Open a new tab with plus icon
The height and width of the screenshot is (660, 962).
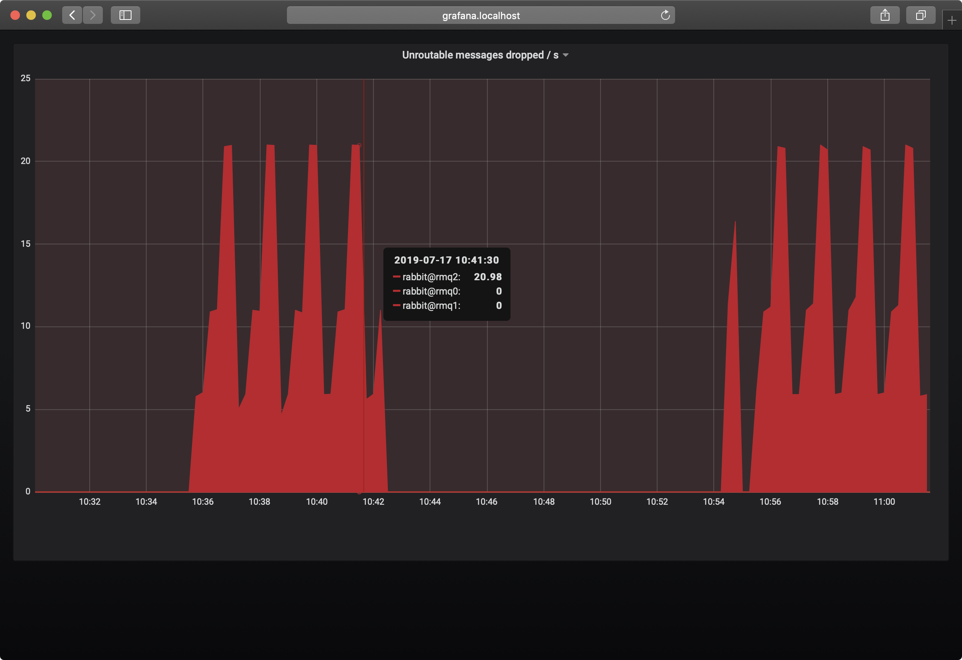pyautogui.click(x=952, y=20)
